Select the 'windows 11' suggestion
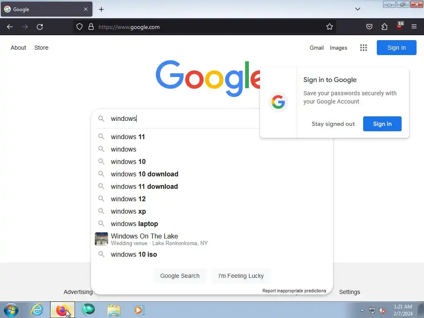 (212, 137)
